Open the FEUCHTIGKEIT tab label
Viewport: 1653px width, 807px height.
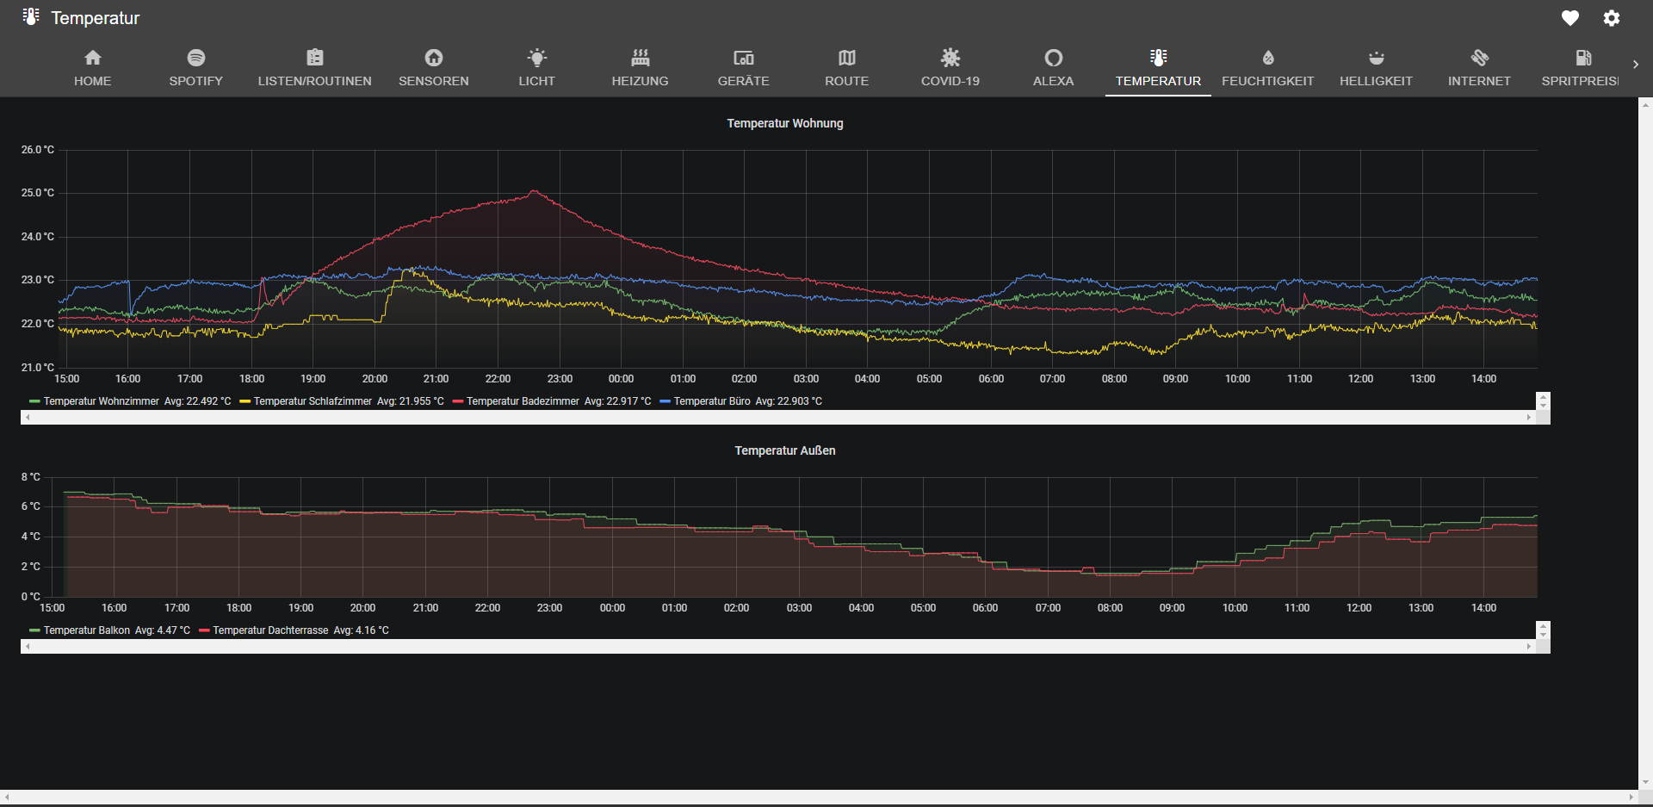(1268, 81)
